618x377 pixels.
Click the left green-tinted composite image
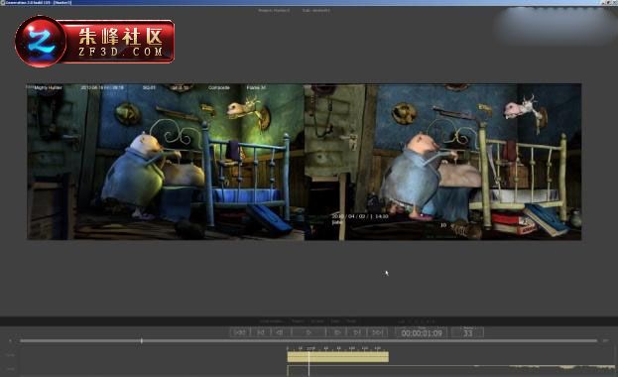pos(165,162)
